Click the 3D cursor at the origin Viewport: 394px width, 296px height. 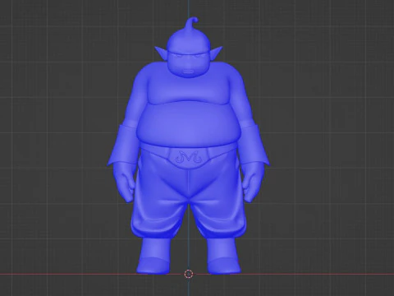coord(189,274)
